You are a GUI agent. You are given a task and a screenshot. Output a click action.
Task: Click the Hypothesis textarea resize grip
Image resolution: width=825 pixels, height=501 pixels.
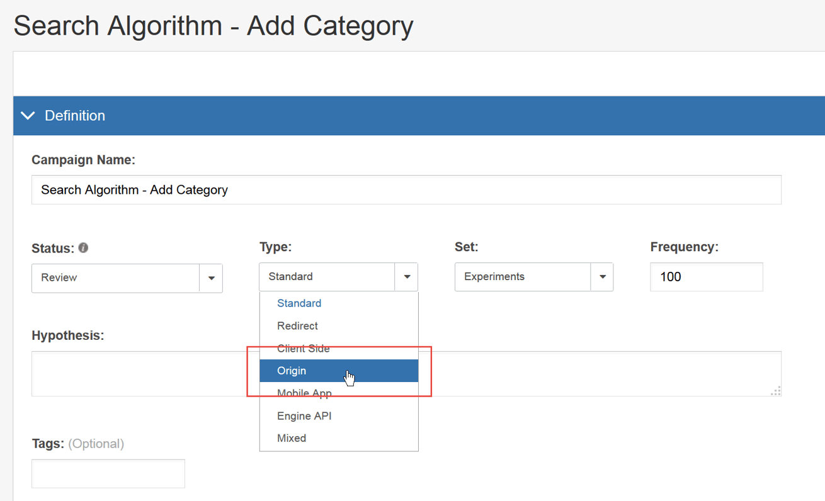[776, 391]
